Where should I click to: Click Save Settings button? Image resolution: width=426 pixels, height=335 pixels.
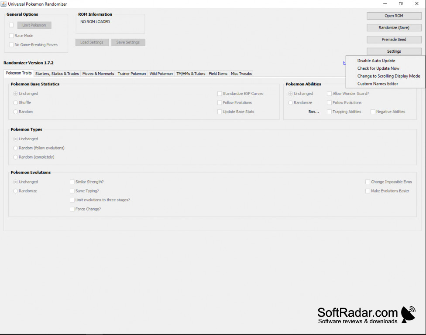pos(128,42)
